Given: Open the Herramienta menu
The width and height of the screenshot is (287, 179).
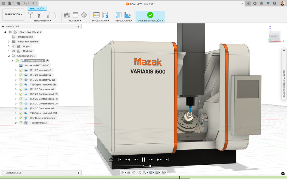Looking at the screenshot, I should coord(43,21).
